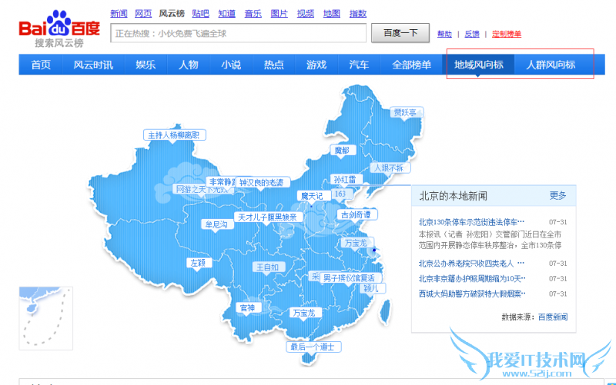Image resolution: width=616 pixels, height=385 pixels.
Task: Click the Taiwan island on the map
Action: (386, 312)
